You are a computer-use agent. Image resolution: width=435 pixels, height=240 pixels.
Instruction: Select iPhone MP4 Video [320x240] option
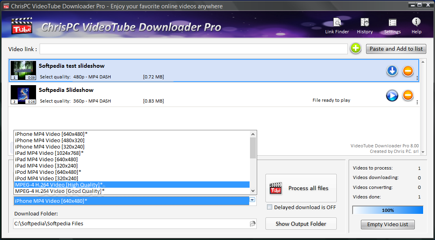(x=132, y=147)
